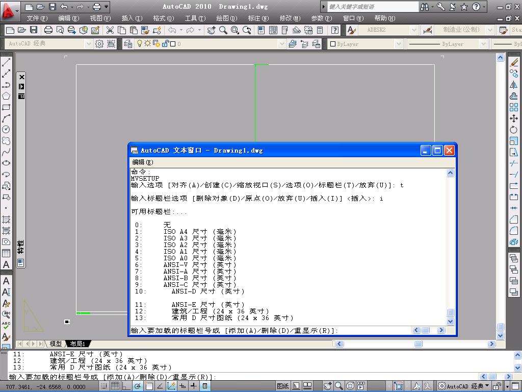Click the Zoom Realtime magnifier in standard toolbar
Viewport: 522px width, 392px height.
click(x=223, y=30)
